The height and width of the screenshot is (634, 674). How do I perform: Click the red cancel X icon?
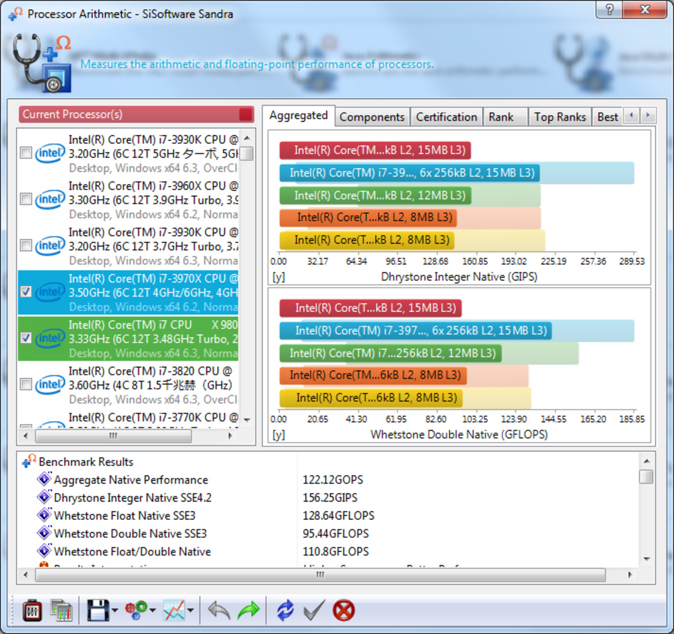click(x=344, y=610)
